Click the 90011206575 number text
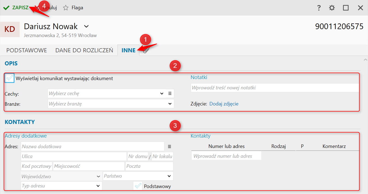 pyautogui.click(x=339, y=26)
